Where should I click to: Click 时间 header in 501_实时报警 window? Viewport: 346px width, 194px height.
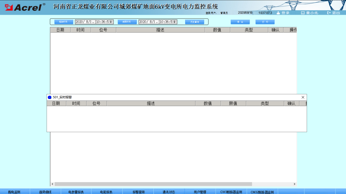coord(76,104)
